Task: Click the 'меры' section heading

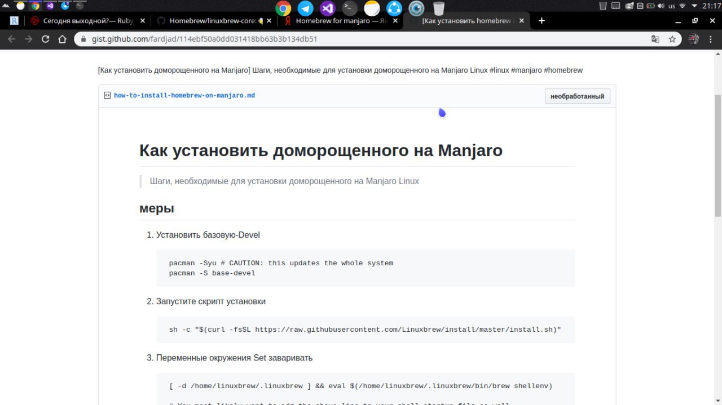Action: [157, 208]
